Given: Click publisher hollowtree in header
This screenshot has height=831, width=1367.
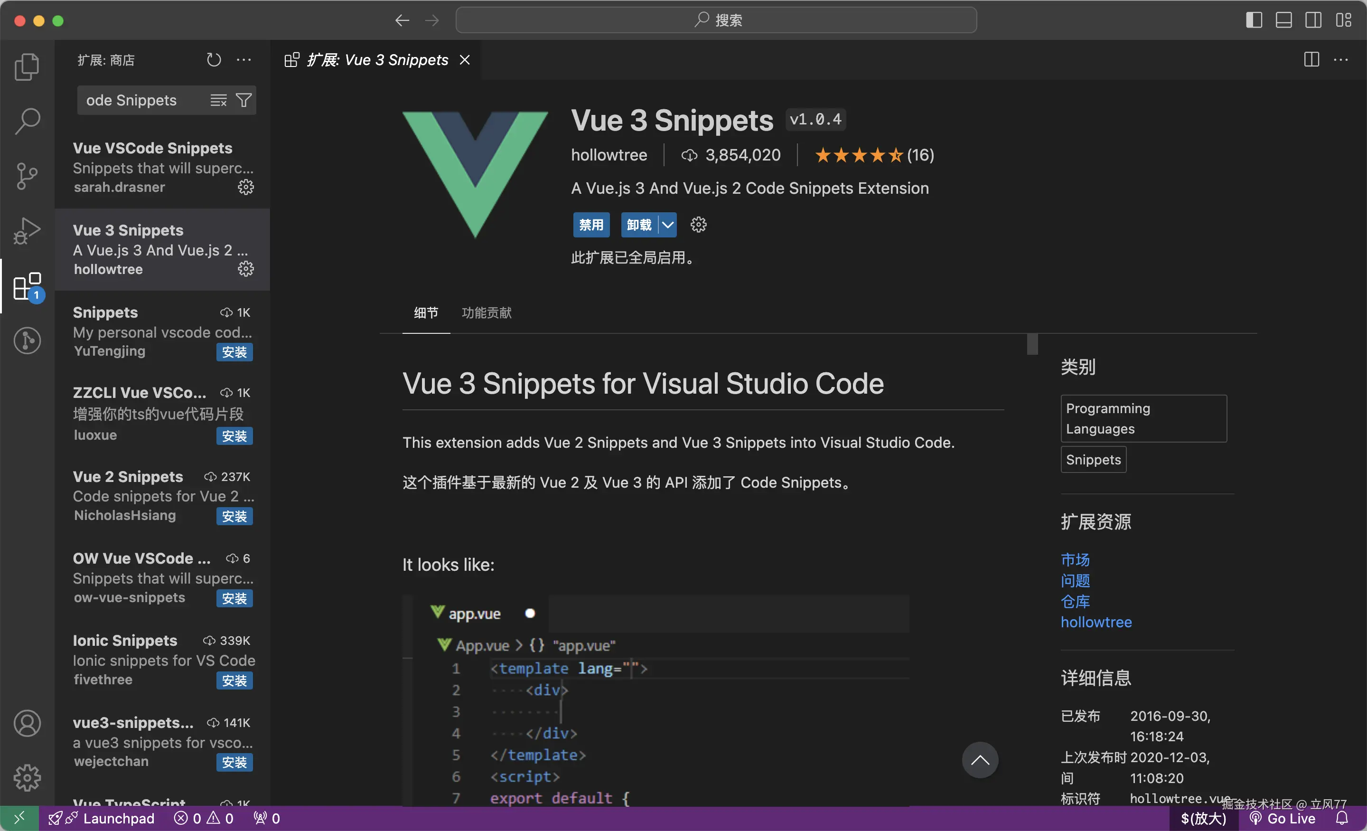Looking at the screenshot, I should (x=609, y=155).
